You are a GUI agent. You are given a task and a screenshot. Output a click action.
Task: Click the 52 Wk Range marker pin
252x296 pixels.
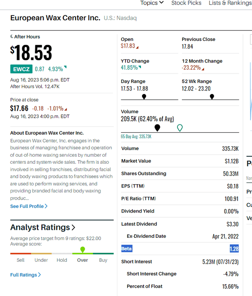[x=212, y=96]
